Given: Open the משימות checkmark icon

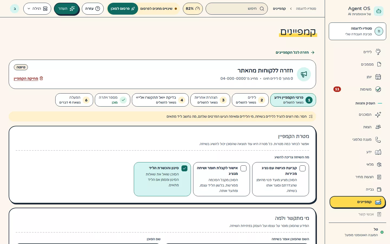Looking at the screenshot, I should 378,89.
